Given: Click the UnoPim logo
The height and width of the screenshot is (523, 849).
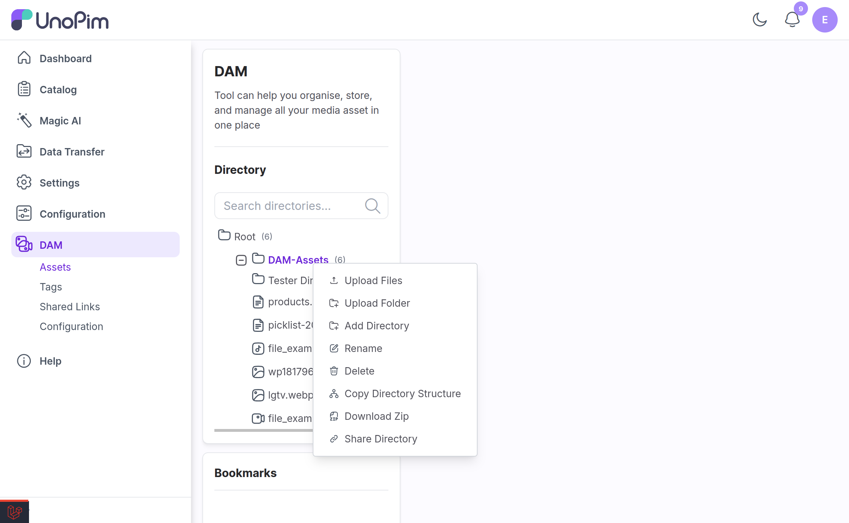Looking at the screenshot, I should (x=60, y=20).
